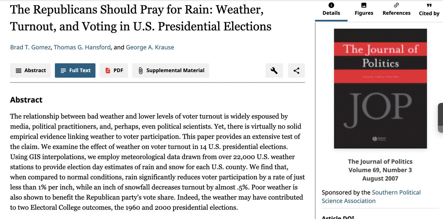The image size is (443, 219).
Task: Click the info icon above Details
Action: [x=331, y=5]
